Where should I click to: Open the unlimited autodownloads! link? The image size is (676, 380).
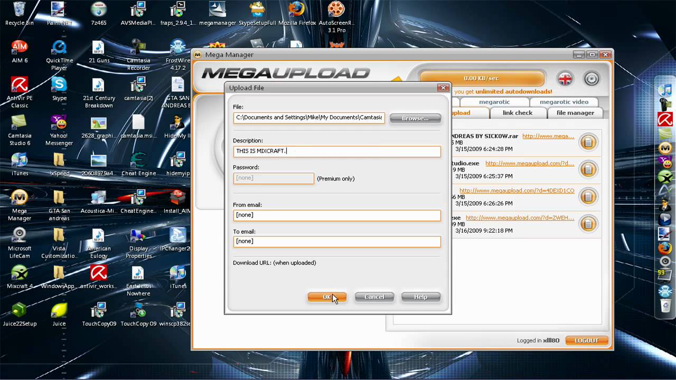click(513, 92)
